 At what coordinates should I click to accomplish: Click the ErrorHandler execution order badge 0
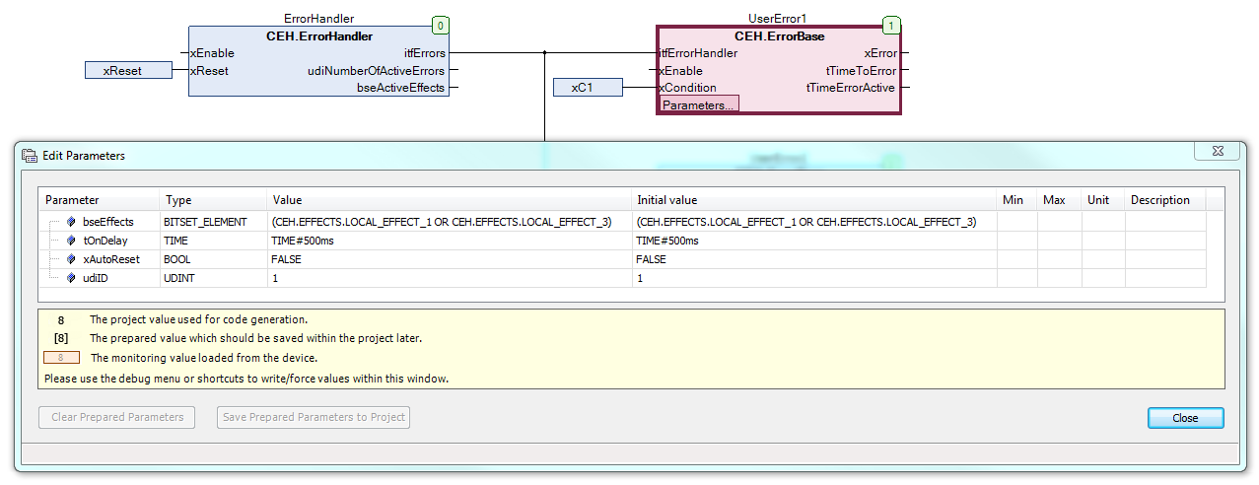pyautogui.click(x=441, y=27)
